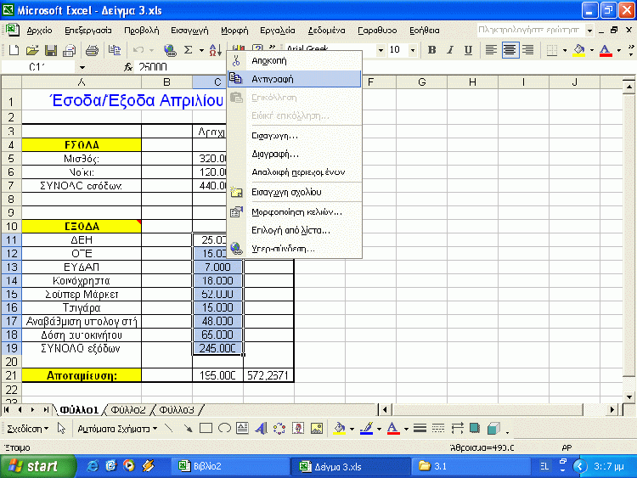
Task: Click the Windows start button
Action: (x=37, y=466)
